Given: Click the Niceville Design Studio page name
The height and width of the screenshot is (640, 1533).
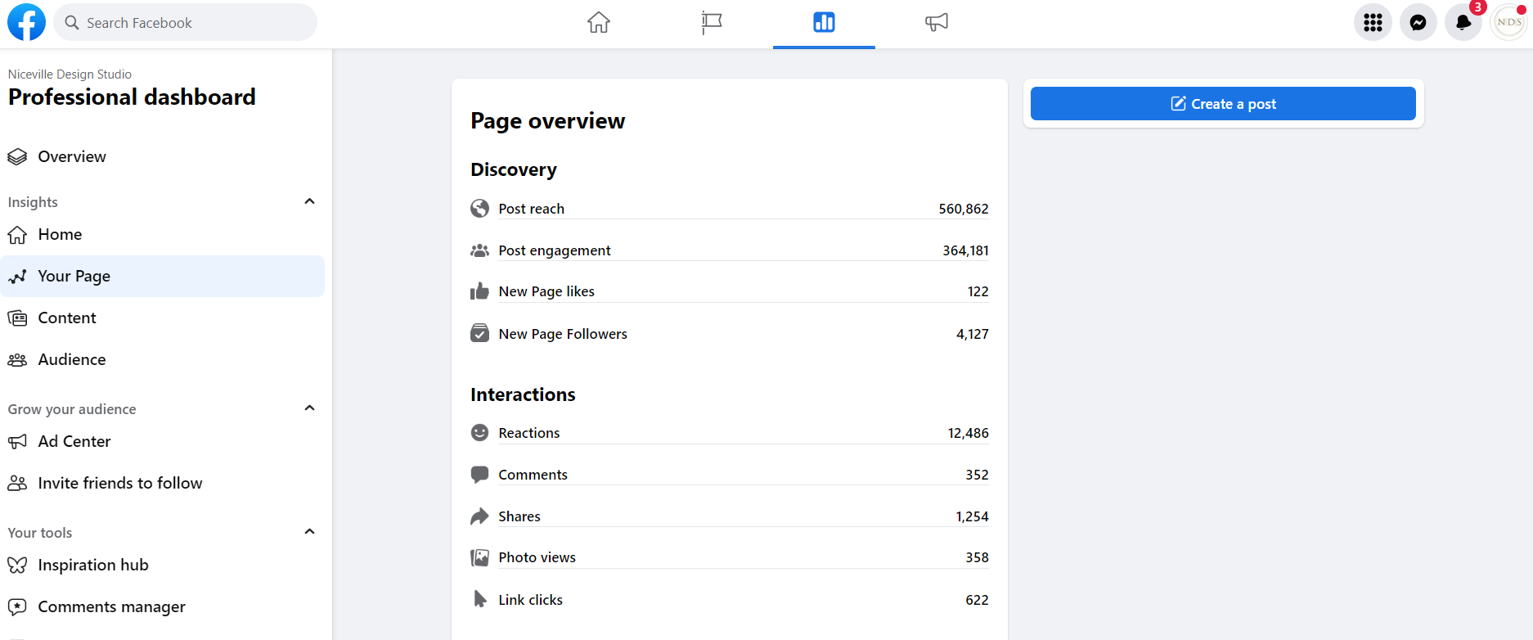Looking at the screenshot, I should (x=70, y=74).
